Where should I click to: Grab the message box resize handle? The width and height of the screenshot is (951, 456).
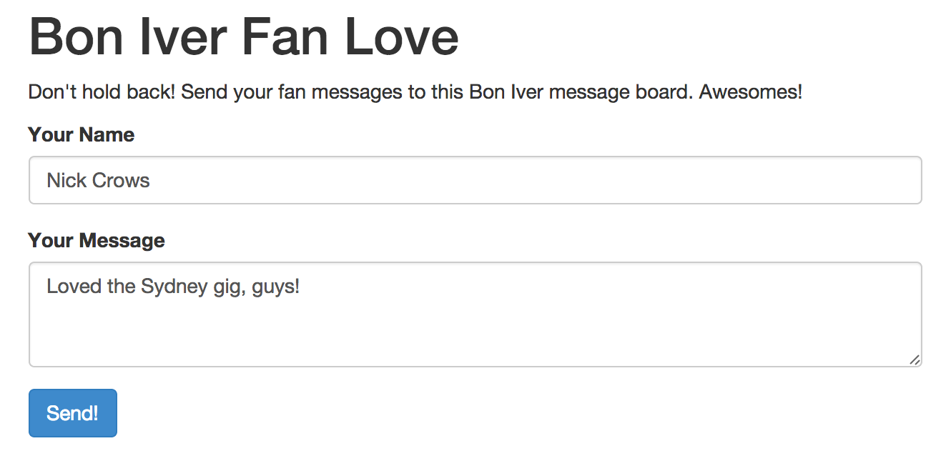tap(915, 360)
